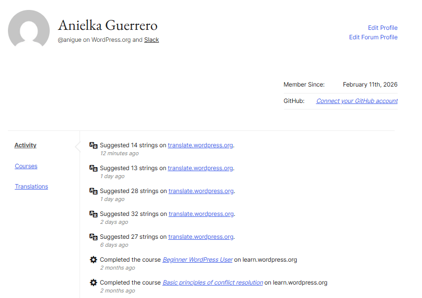
Task: Open the Edit Forum Profile link
Action: (x=373, y=37)
